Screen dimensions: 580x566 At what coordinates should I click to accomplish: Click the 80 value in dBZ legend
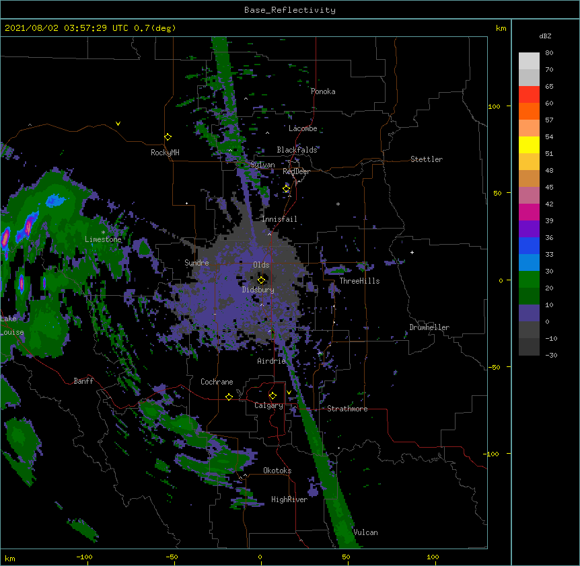549,53
